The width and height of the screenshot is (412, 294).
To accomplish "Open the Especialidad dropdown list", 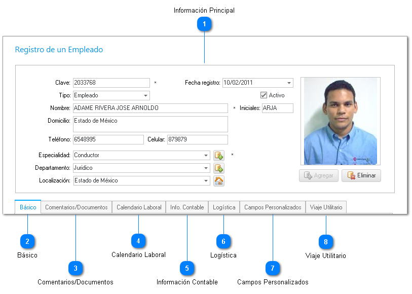I will pos(206,156).
